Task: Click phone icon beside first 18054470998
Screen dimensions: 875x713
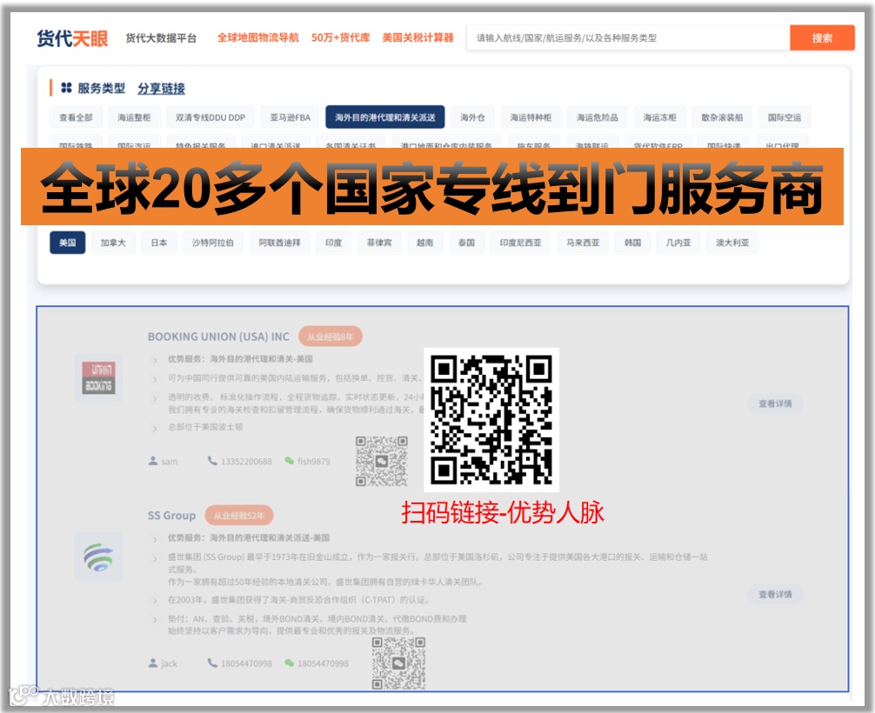Action: (212, 663)
